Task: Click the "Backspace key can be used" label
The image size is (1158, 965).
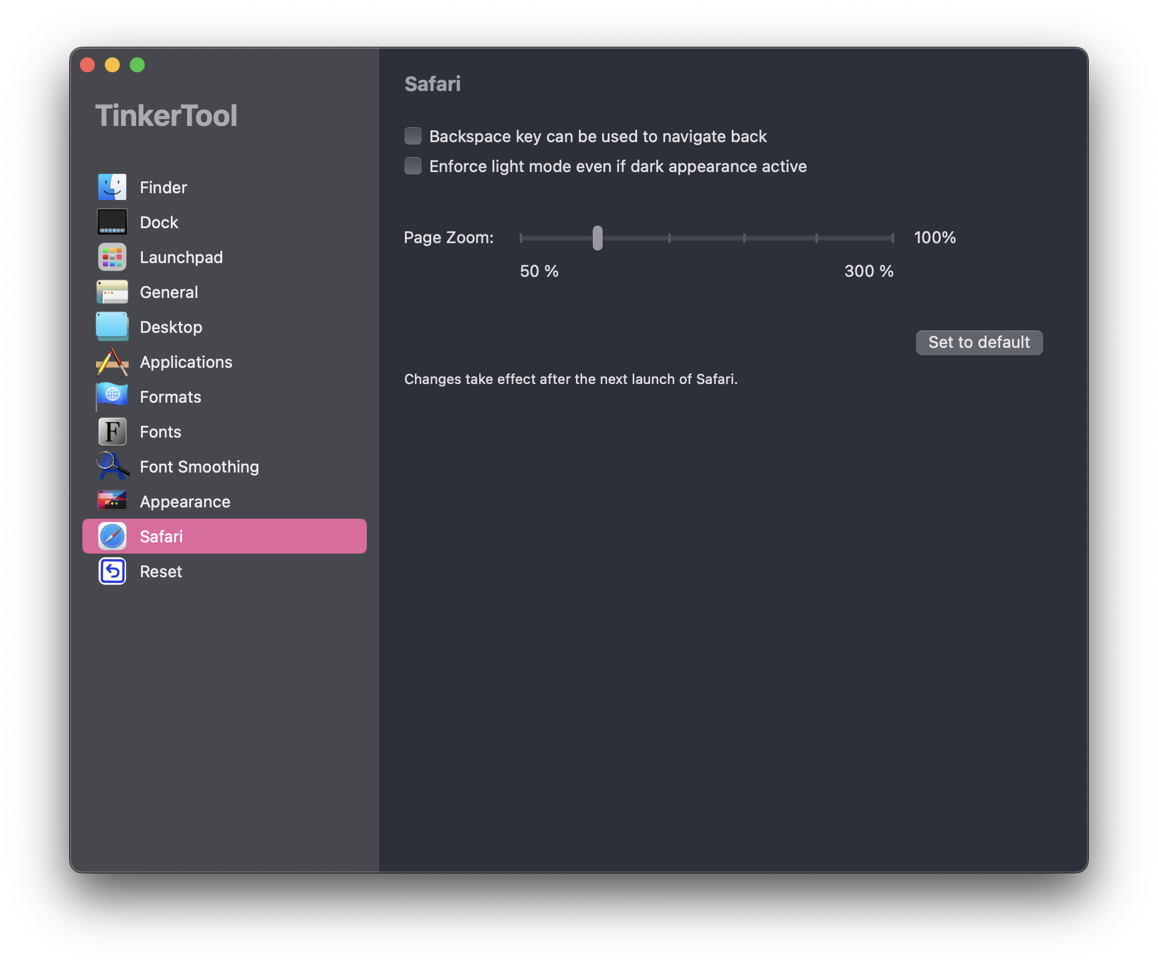Action: pos(598,136)
